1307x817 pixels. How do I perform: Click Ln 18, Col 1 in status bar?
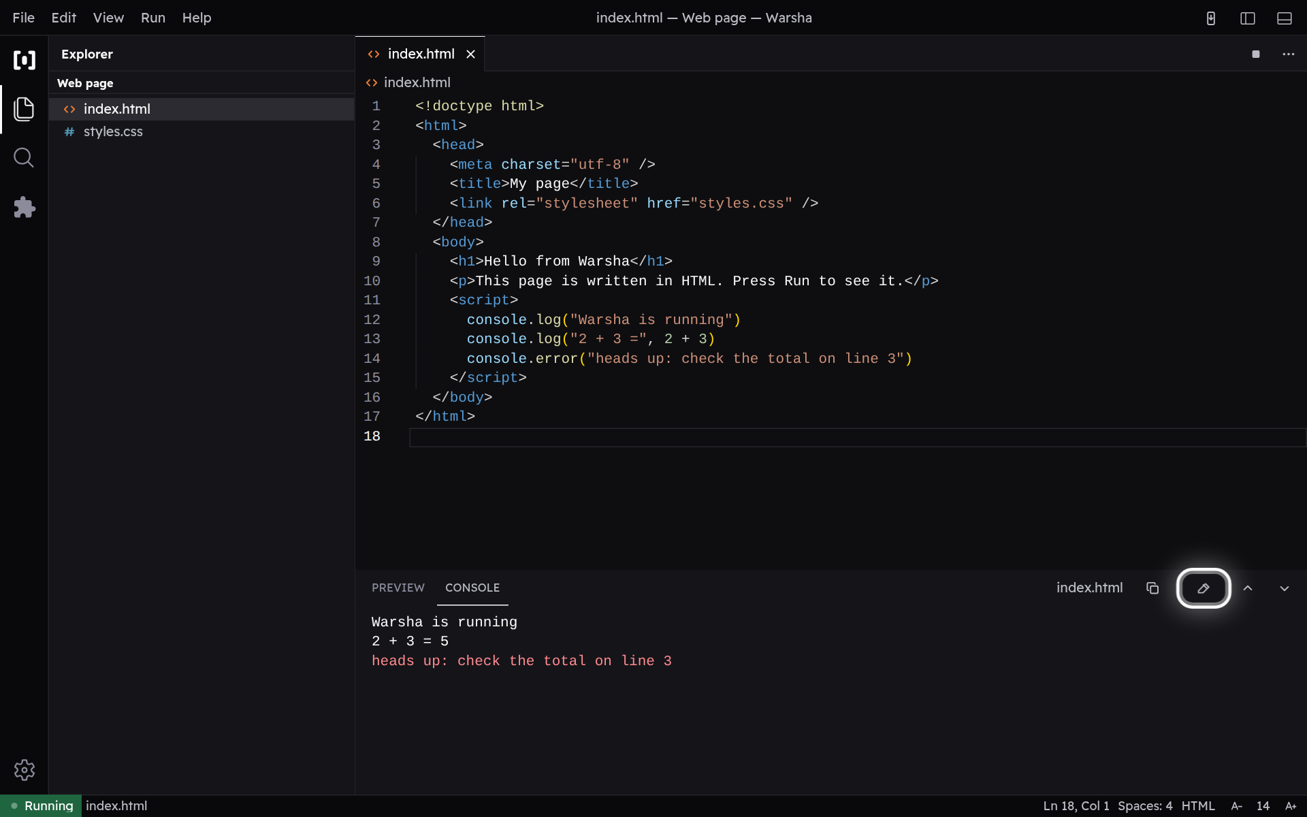click(x=1076, y=806)
